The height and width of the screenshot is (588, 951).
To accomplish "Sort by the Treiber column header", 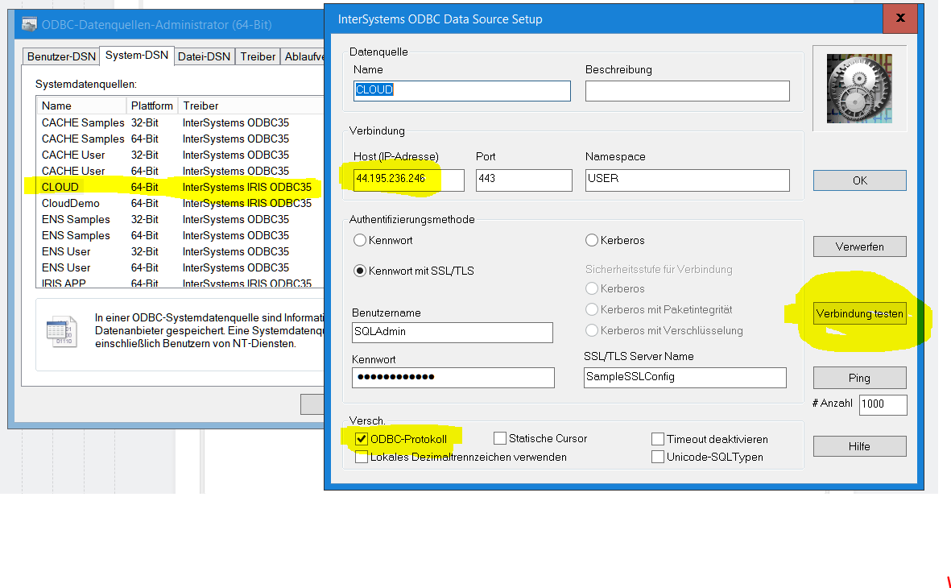I will pos(251,106).
